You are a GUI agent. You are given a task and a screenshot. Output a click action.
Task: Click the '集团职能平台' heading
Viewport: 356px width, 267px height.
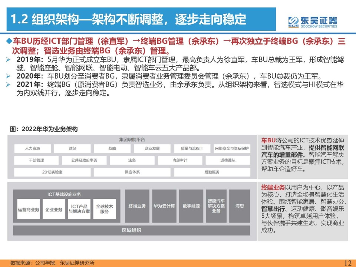pyautogui.click(x=132, y=140)
